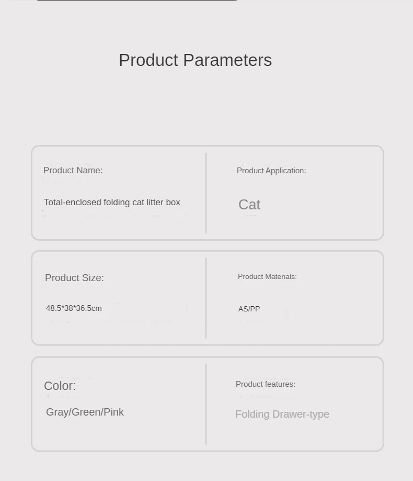Select the Product Name label

click(x=73, y=170)
